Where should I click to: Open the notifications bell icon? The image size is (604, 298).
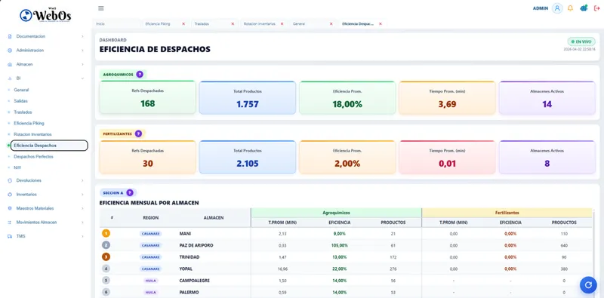571,8
